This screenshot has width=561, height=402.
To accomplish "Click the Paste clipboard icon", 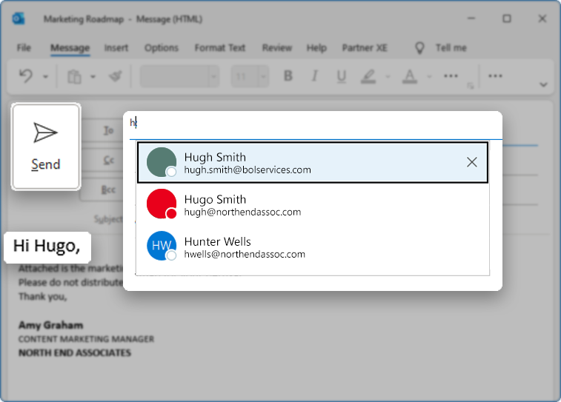I will (x=74, y=76).
